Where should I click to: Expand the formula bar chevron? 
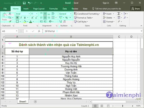pos(141,31)
